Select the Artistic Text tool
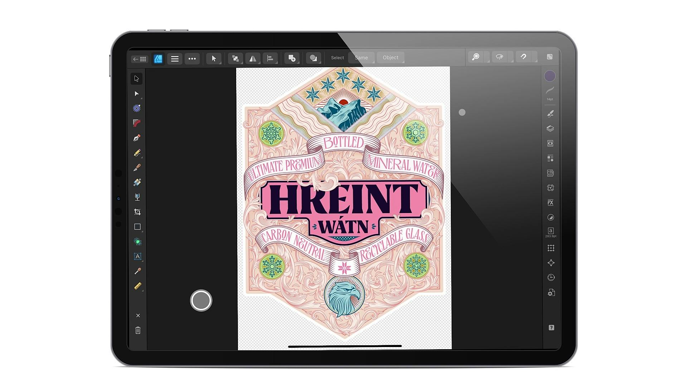Viewport: 687px width, 386px height. [137, 256]
